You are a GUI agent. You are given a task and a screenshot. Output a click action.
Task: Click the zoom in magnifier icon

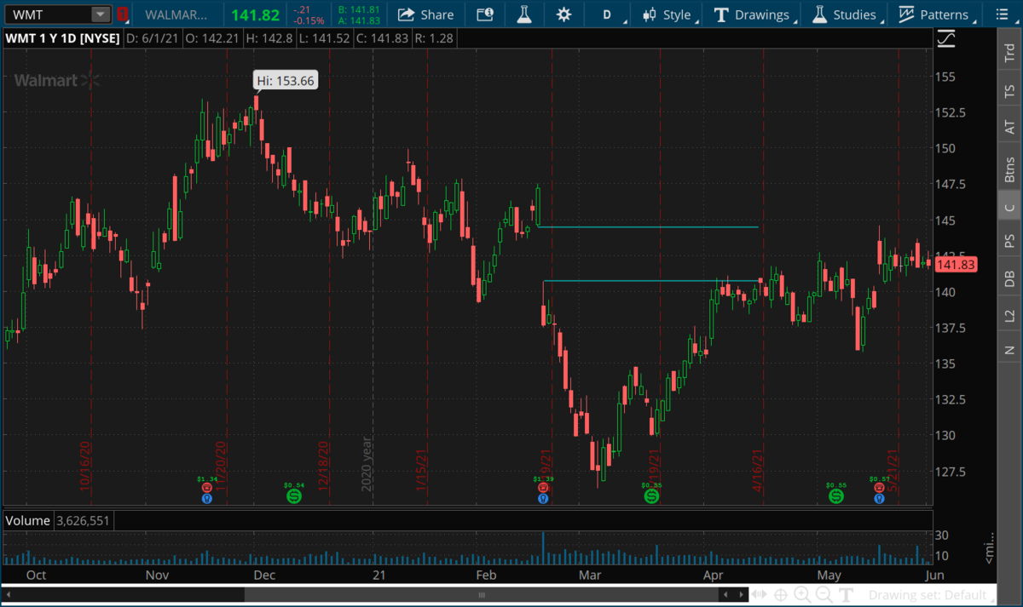click(804, 595)
